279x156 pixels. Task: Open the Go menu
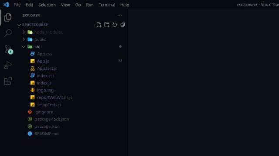point(78,5)
